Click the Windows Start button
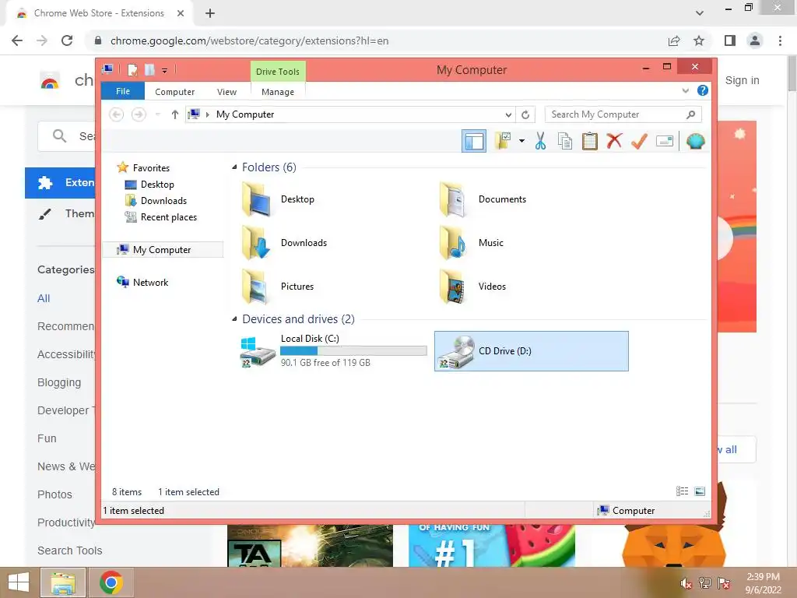 pos(19,582)
